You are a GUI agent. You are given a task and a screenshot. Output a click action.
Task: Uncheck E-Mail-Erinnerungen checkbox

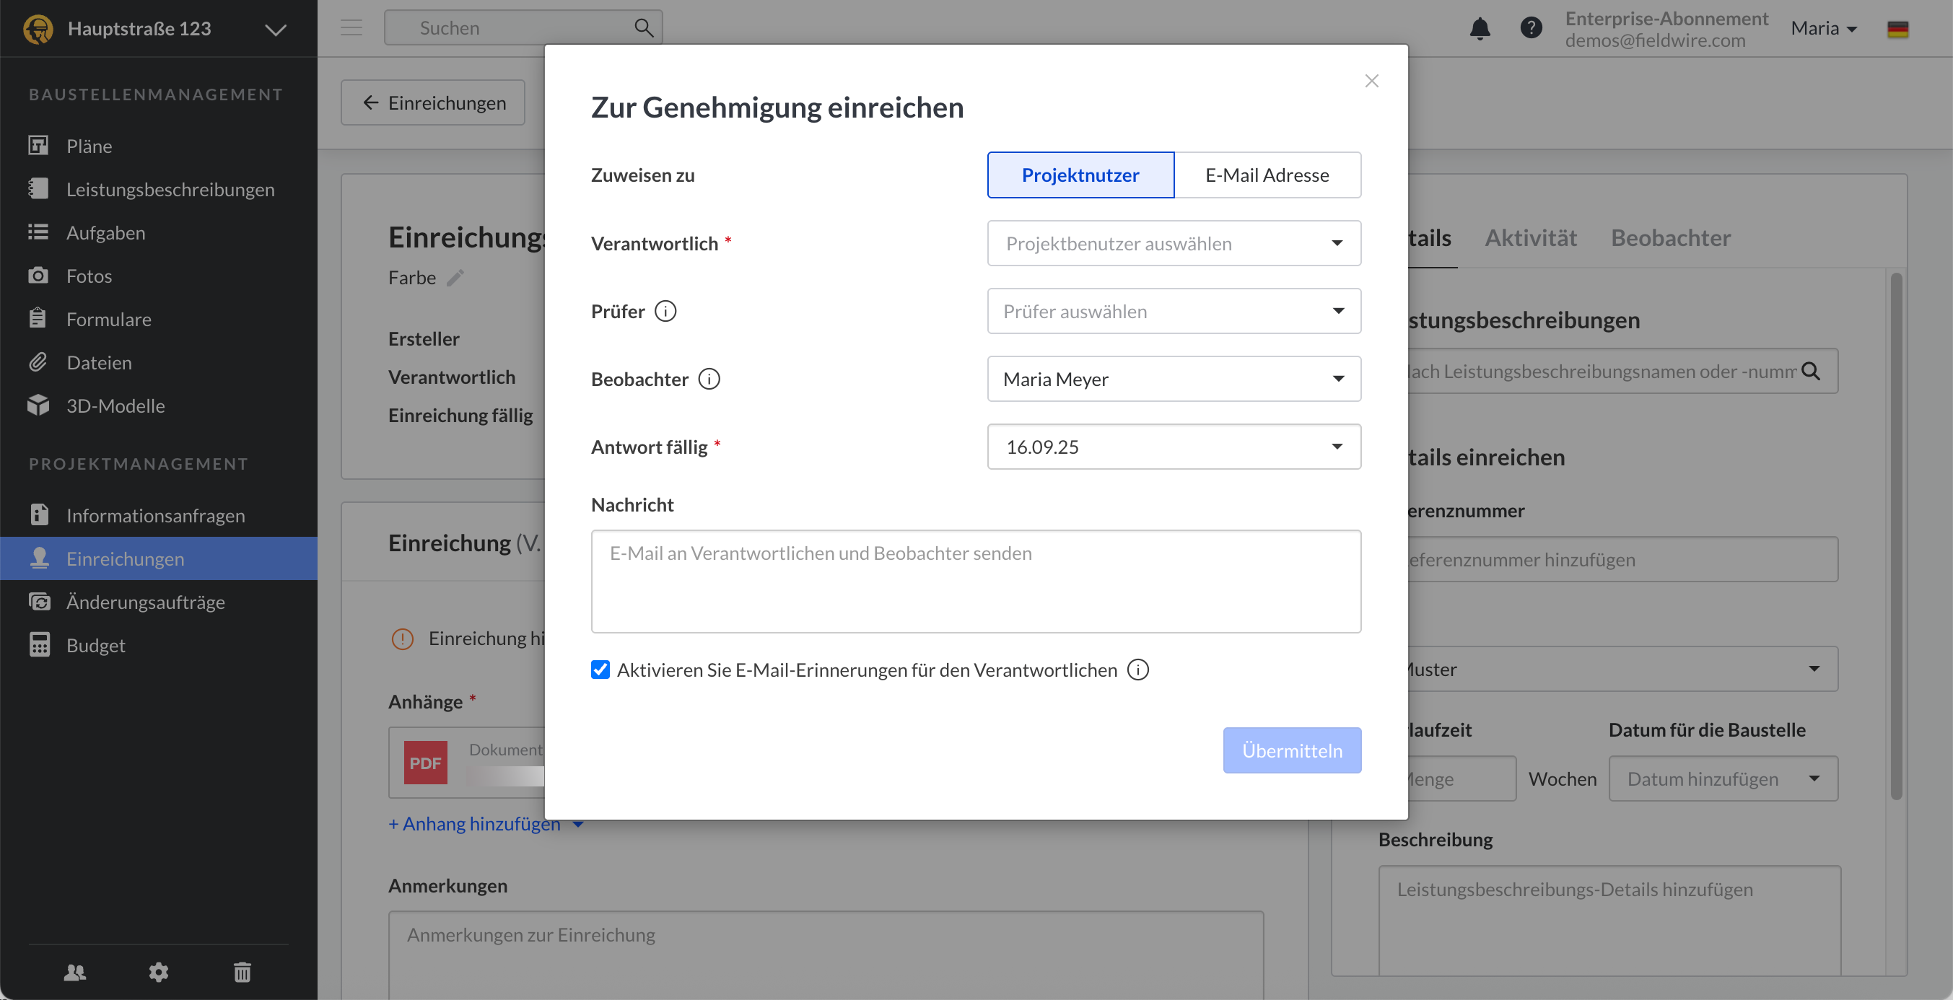600,670
